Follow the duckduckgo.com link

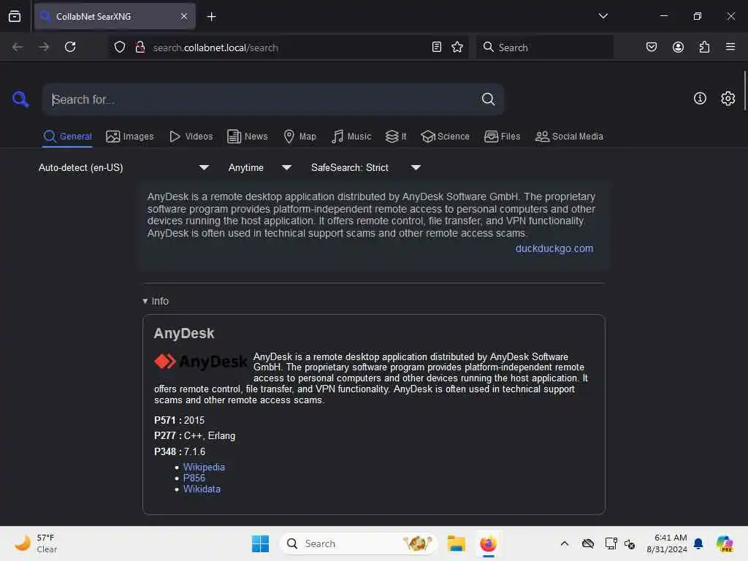tap(554, 248)
